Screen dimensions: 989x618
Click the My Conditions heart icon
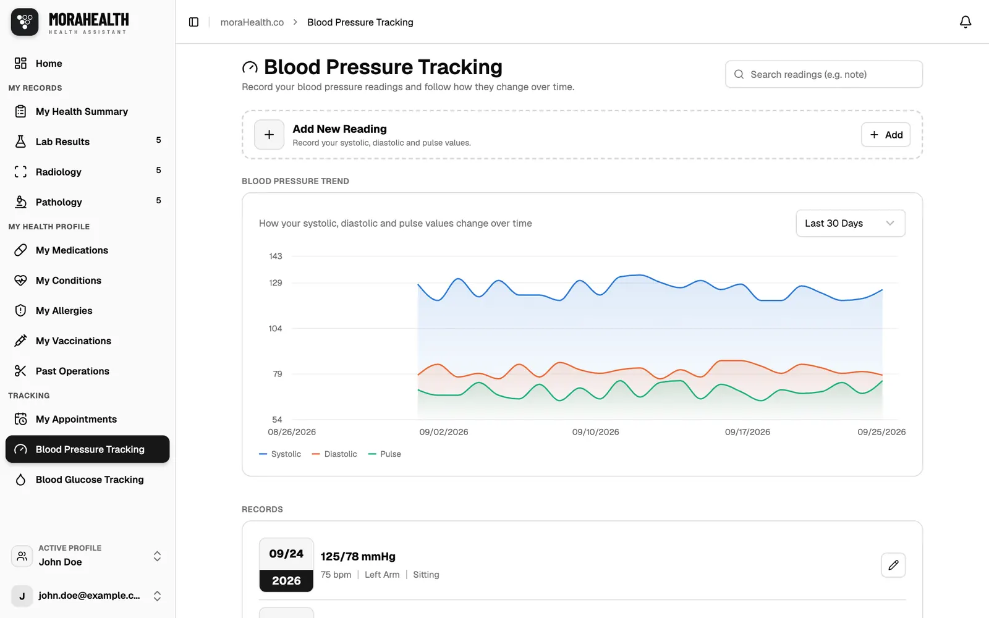[20, 281]
